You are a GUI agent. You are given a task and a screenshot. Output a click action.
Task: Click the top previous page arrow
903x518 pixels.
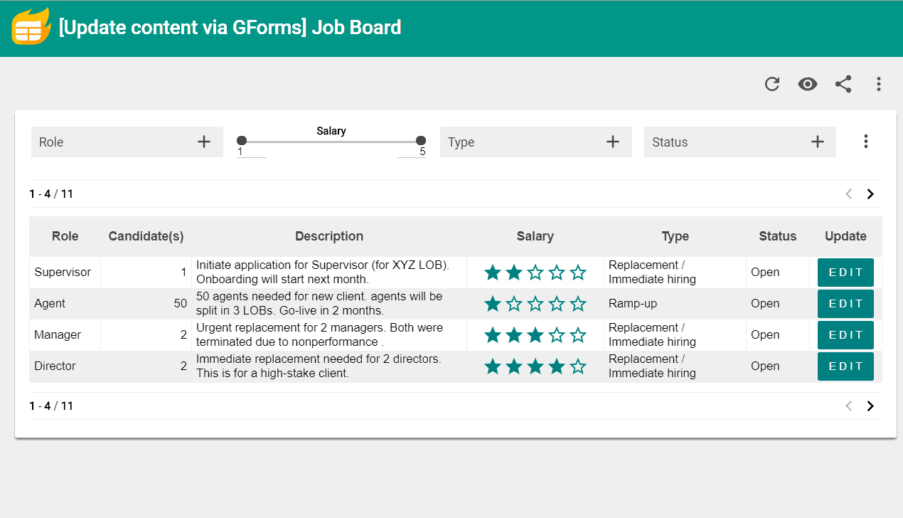848,194
